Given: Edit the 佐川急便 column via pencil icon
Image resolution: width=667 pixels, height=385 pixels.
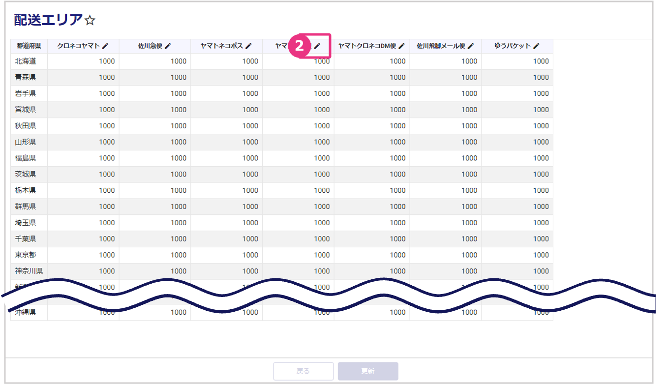Looking at the screenshot, I should coord(168,46).
